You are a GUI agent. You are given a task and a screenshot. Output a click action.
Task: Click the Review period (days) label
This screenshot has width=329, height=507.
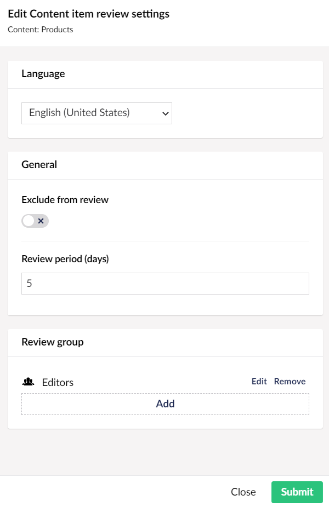coord(65,259)
